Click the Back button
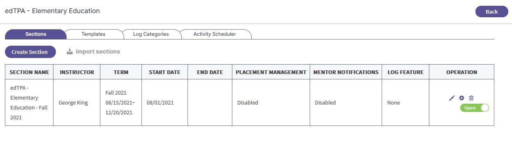Screen dimensions: 512x151 pyautogui.click(x=491, y=12)
